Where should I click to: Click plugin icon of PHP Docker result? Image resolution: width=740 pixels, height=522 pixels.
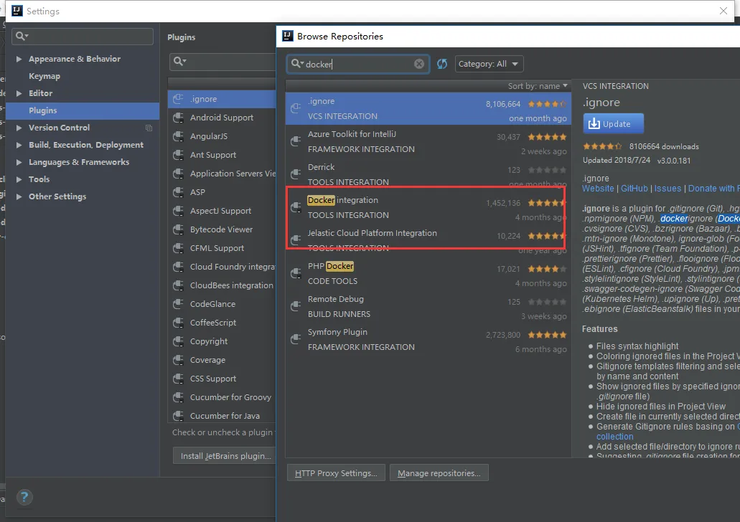point(296,273)
